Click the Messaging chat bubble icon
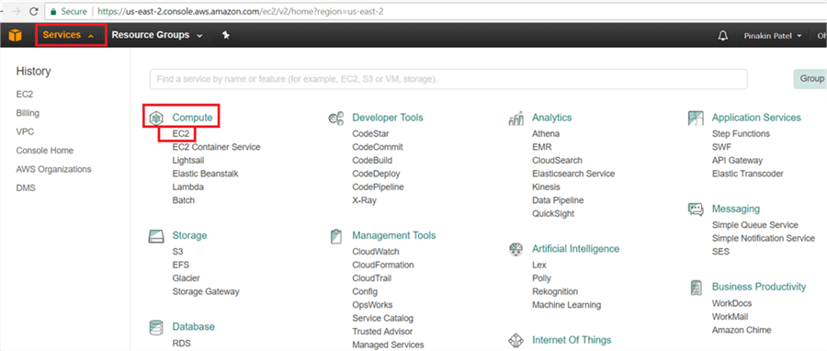 [696, 209]
